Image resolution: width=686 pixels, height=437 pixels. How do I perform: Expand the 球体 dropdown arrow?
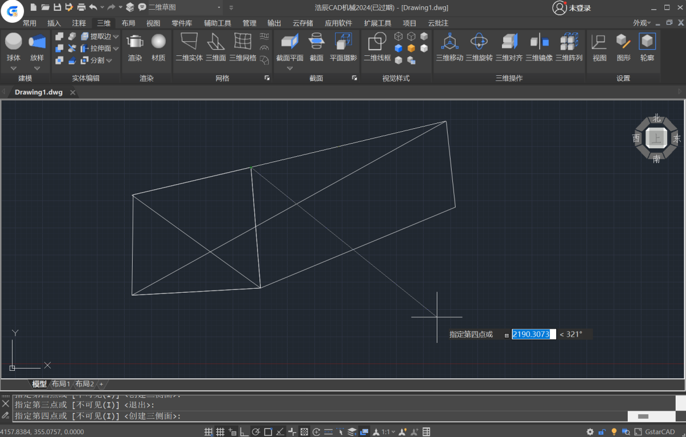(14, 68)
